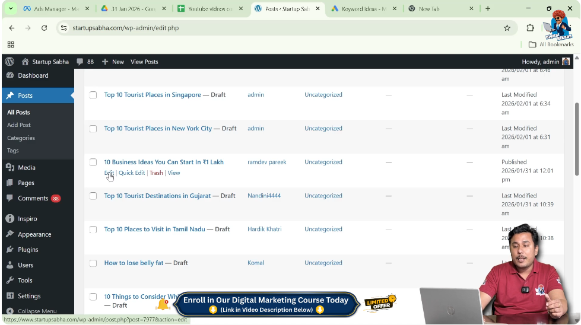Open Tools wrench icon
Viewport: 581px width, 325px height.
tap(10, 280)
